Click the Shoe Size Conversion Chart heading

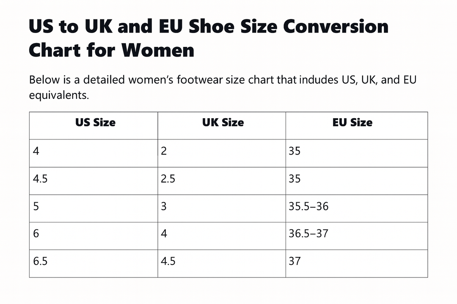208,38
